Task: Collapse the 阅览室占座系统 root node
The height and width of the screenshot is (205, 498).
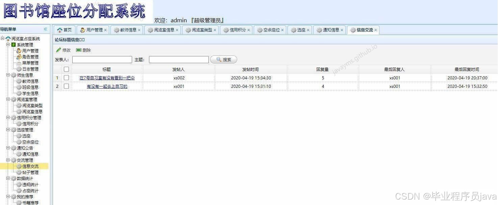Action: click(2, 39)
